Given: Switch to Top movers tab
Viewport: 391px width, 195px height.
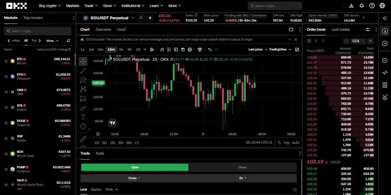Looking at the screenshot, I should click(x=33, y=18).
